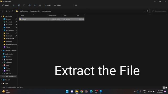The height and width of the screenshot is (94, 168).
Task: Click the Share icon in toolbar
Action: (x=35, y=5)
